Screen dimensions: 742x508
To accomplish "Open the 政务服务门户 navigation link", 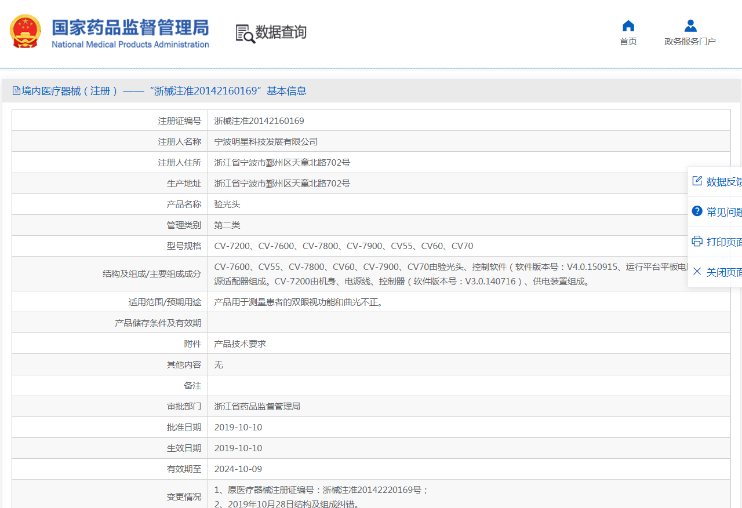I will (690, 42).
